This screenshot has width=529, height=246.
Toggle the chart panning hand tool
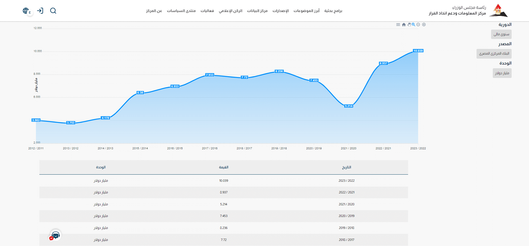tap(409, 25)
